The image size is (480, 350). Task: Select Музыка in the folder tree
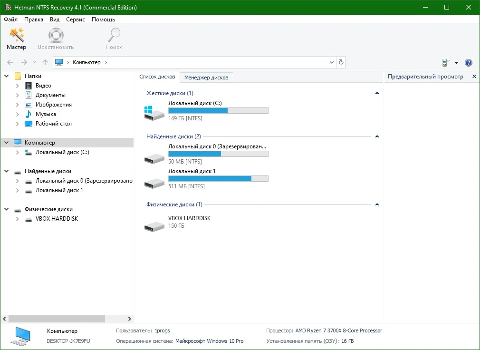click(x=46, y=114)
